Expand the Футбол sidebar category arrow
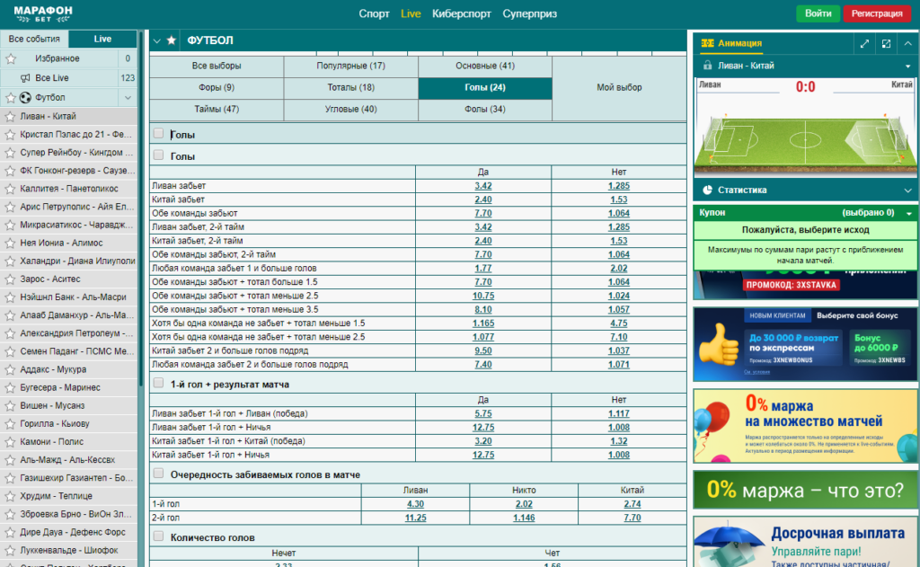This screenshot has height=567, width=920. [128, 97]
